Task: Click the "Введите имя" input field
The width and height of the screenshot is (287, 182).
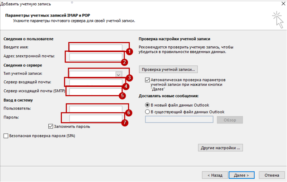Action: tap(96, 47)
